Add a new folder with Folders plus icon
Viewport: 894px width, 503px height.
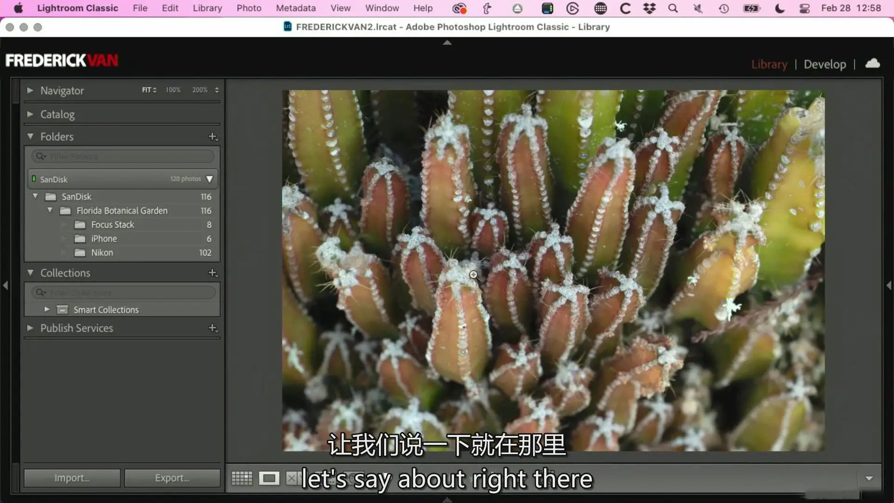click(213, 136)
